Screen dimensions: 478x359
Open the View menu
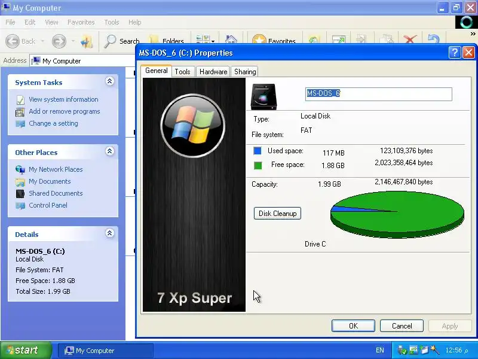click(51, 22)
